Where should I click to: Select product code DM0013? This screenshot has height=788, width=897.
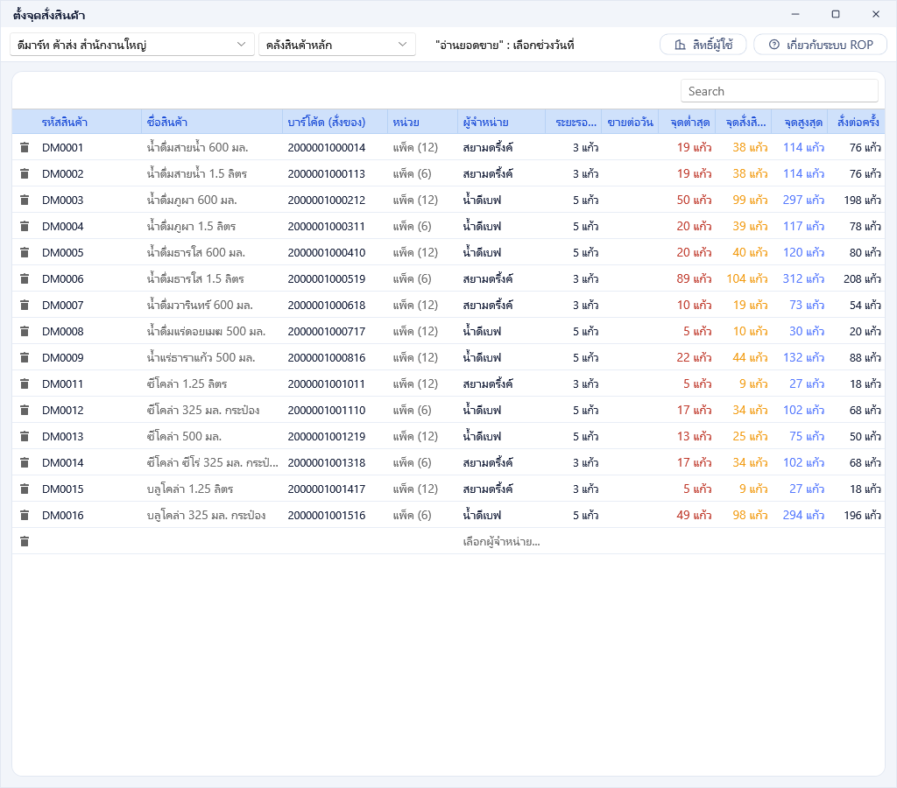(62, 437)
